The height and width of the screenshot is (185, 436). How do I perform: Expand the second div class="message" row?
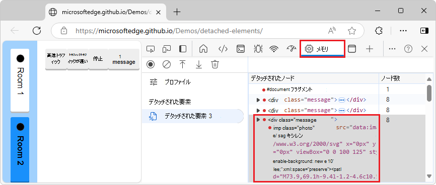click(x=258, y=110)
